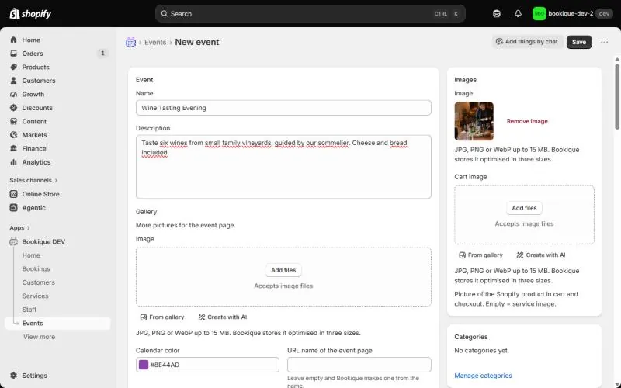Click the Search bar
The image size is (621, 388).
(310, 14)
